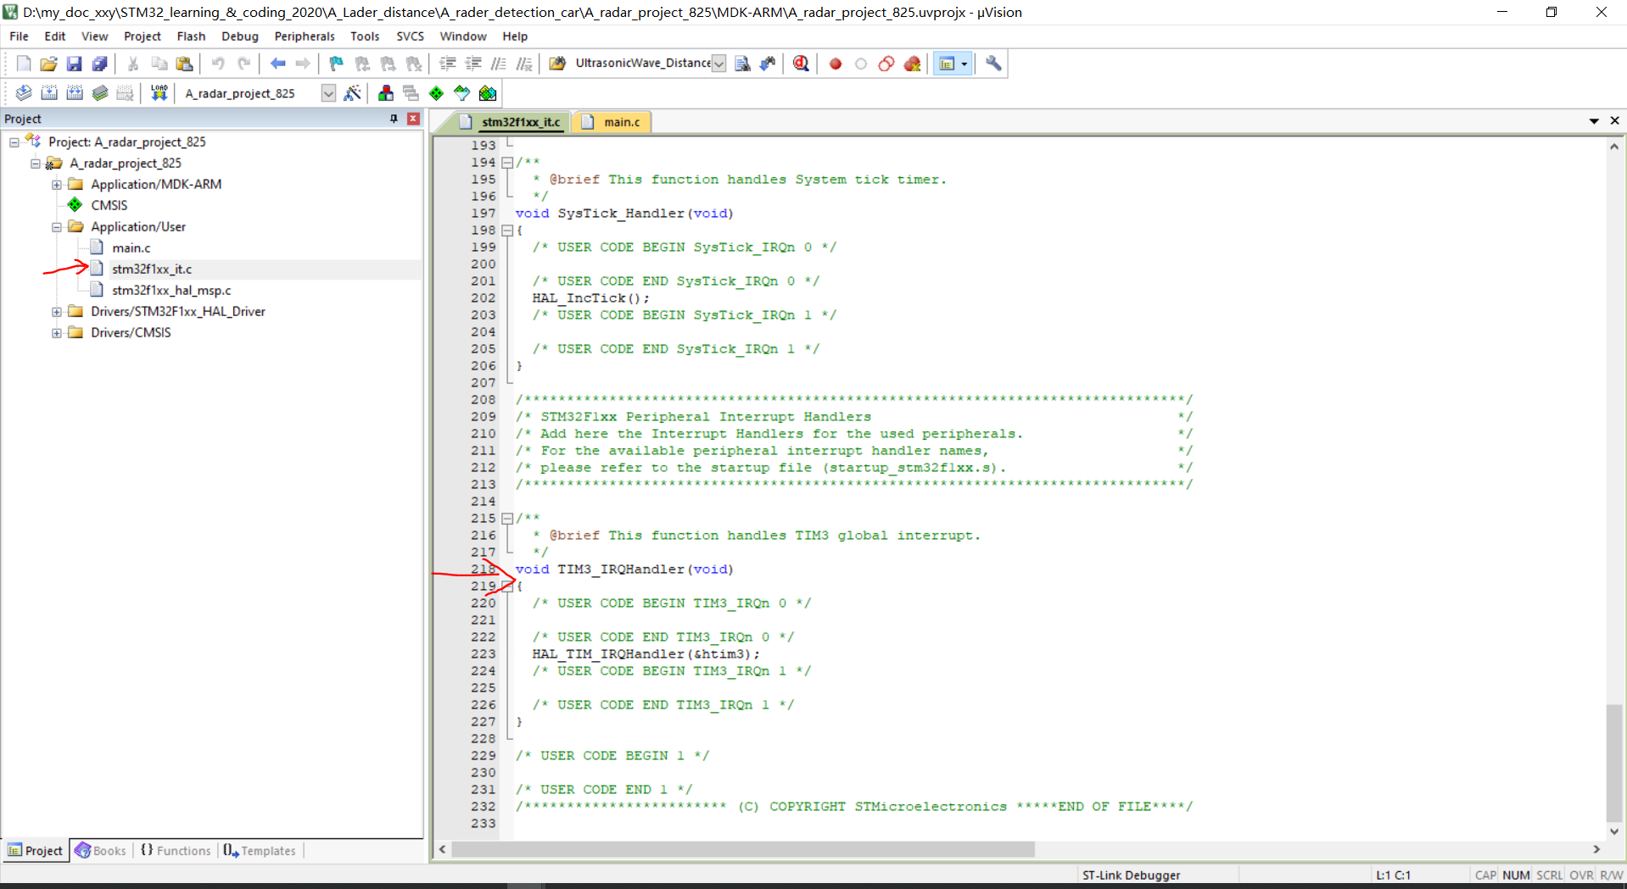
Task: Select the CMSIS component in the tree
Action: (x=109, y=206)
